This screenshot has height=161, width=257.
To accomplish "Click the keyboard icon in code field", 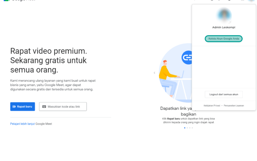I will (44, 107).
